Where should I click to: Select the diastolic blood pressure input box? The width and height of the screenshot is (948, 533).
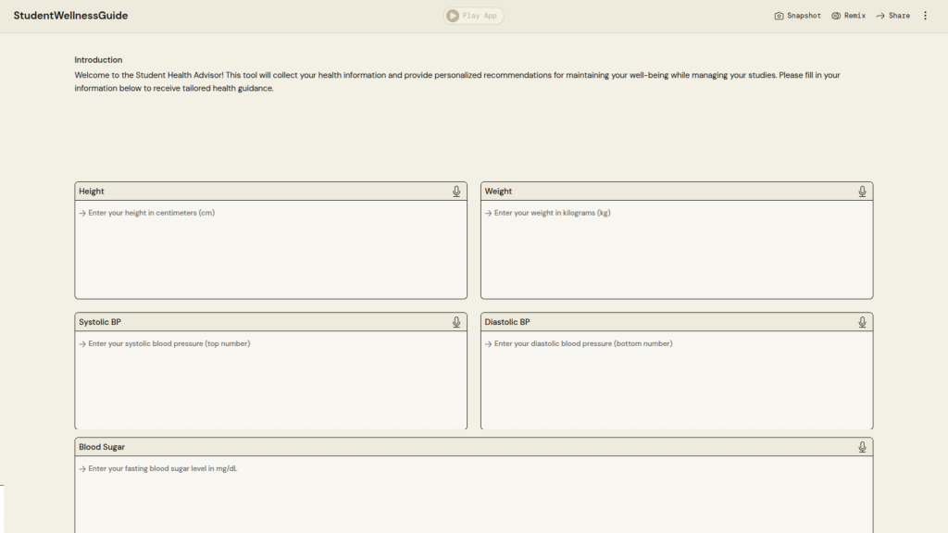676,379
